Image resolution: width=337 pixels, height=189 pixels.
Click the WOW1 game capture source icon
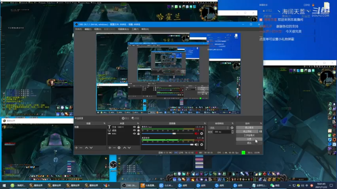(x=109, y=134)
